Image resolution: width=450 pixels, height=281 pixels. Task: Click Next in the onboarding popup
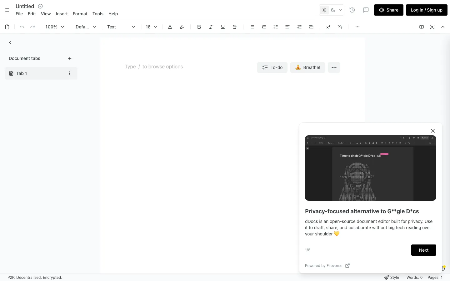424,250
